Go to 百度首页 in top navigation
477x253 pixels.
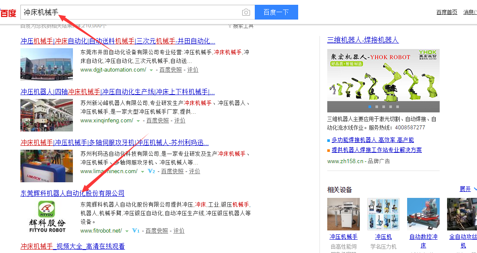point(447,12)
